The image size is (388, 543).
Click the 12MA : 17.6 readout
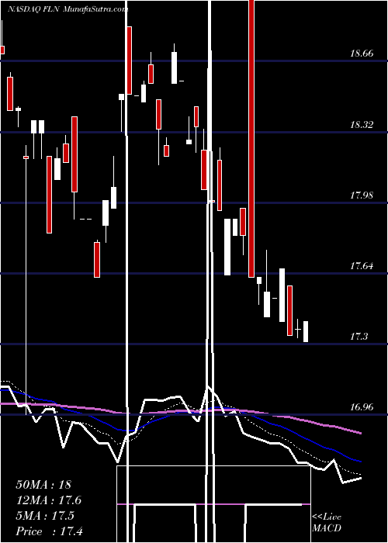48,500
